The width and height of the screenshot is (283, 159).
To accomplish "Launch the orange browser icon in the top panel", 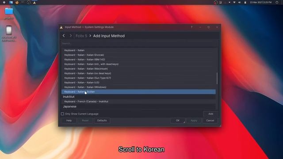I will pyautogui.click(x=17, y=2).
